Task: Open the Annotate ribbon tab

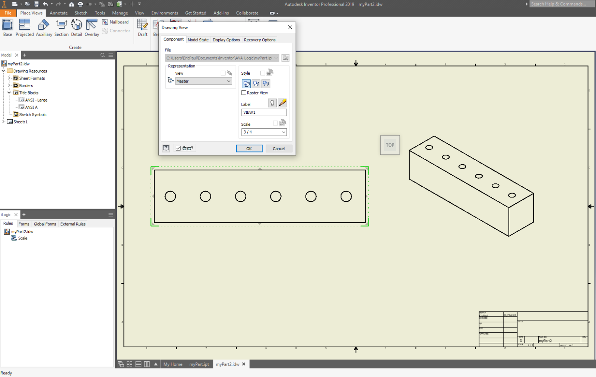Action: (x=58, y=13)
